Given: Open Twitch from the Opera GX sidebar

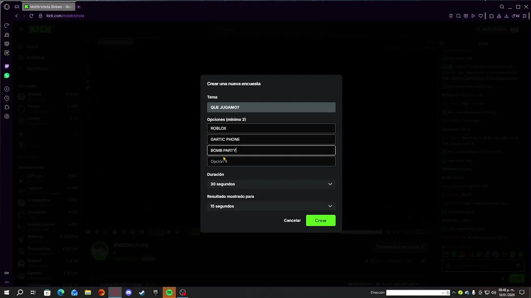Looking at the screenshot, I should [x=7, y=66].
